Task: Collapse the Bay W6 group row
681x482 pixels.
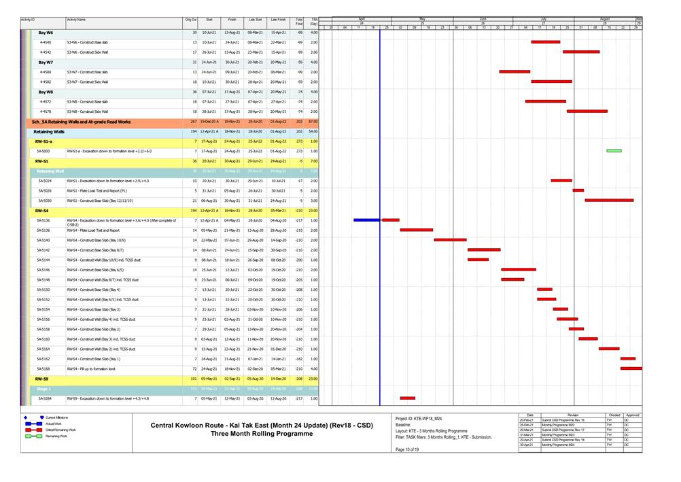Action: (x=46, y=33)
